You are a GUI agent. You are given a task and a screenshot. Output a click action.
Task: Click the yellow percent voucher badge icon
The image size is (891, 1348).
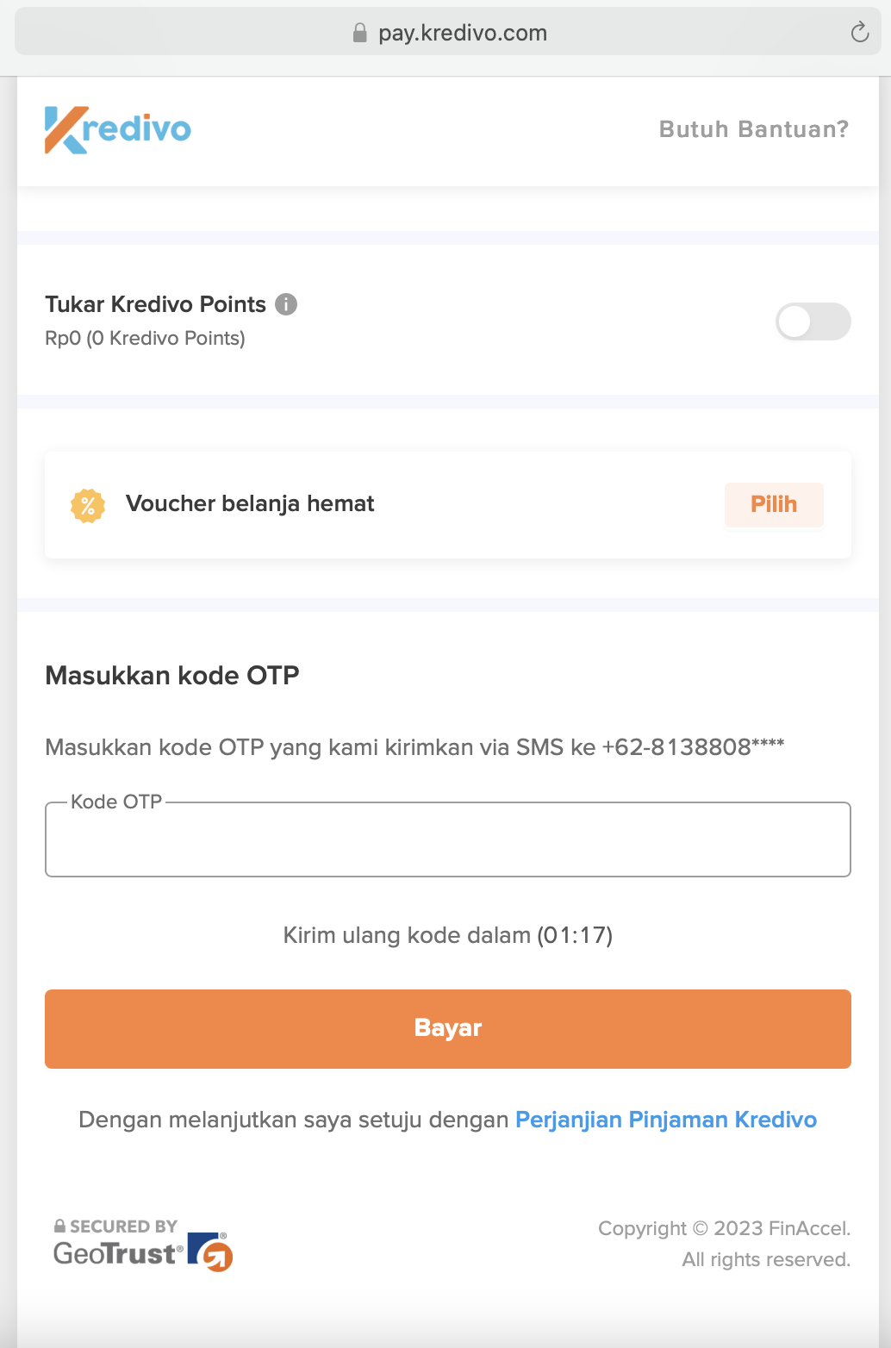click(x=88, y=506)
